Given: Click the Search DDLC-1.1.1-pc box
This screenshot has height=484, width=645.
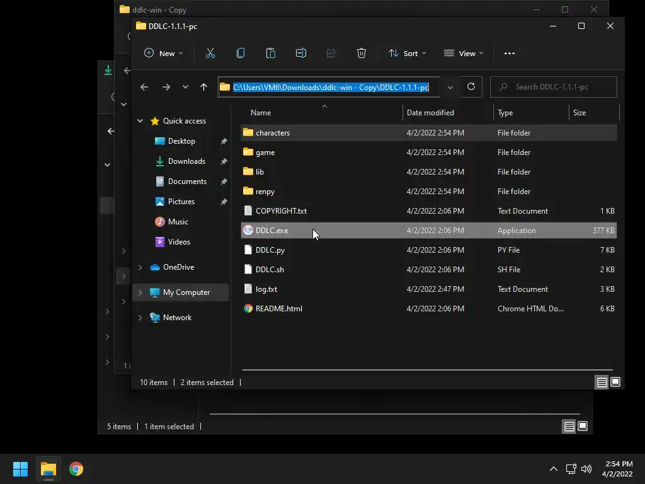Looking at the screenshot, I should coord(553,87).
